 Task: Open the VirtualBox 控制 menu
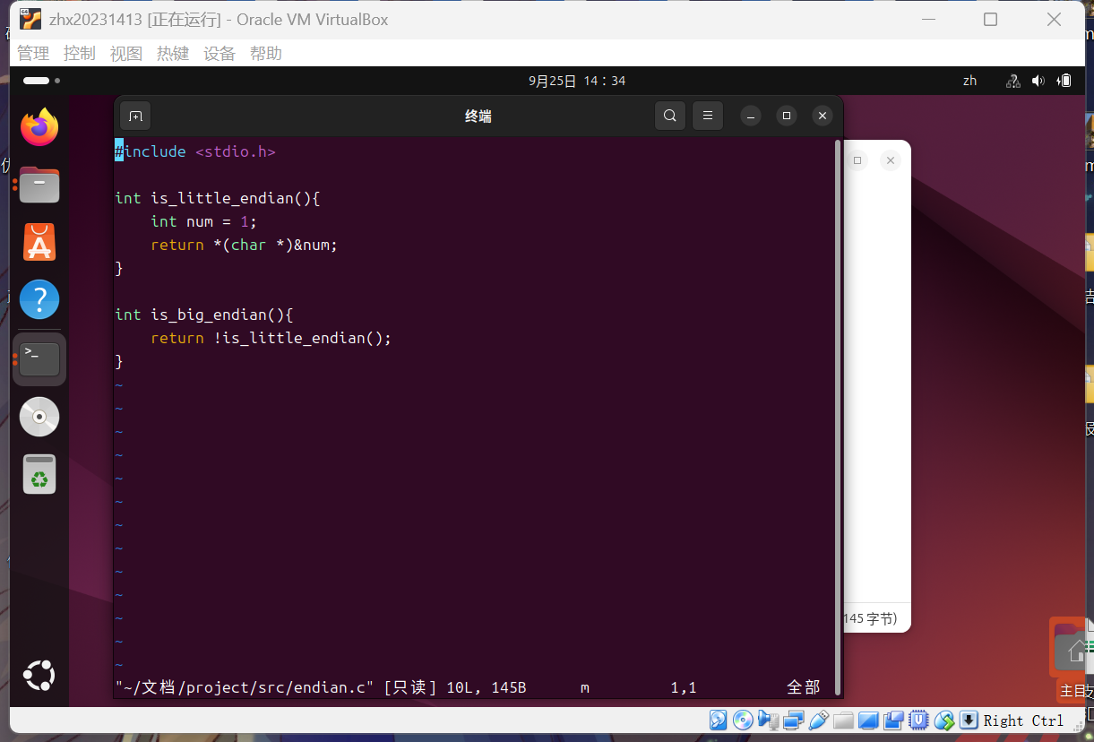coord(80,54)
